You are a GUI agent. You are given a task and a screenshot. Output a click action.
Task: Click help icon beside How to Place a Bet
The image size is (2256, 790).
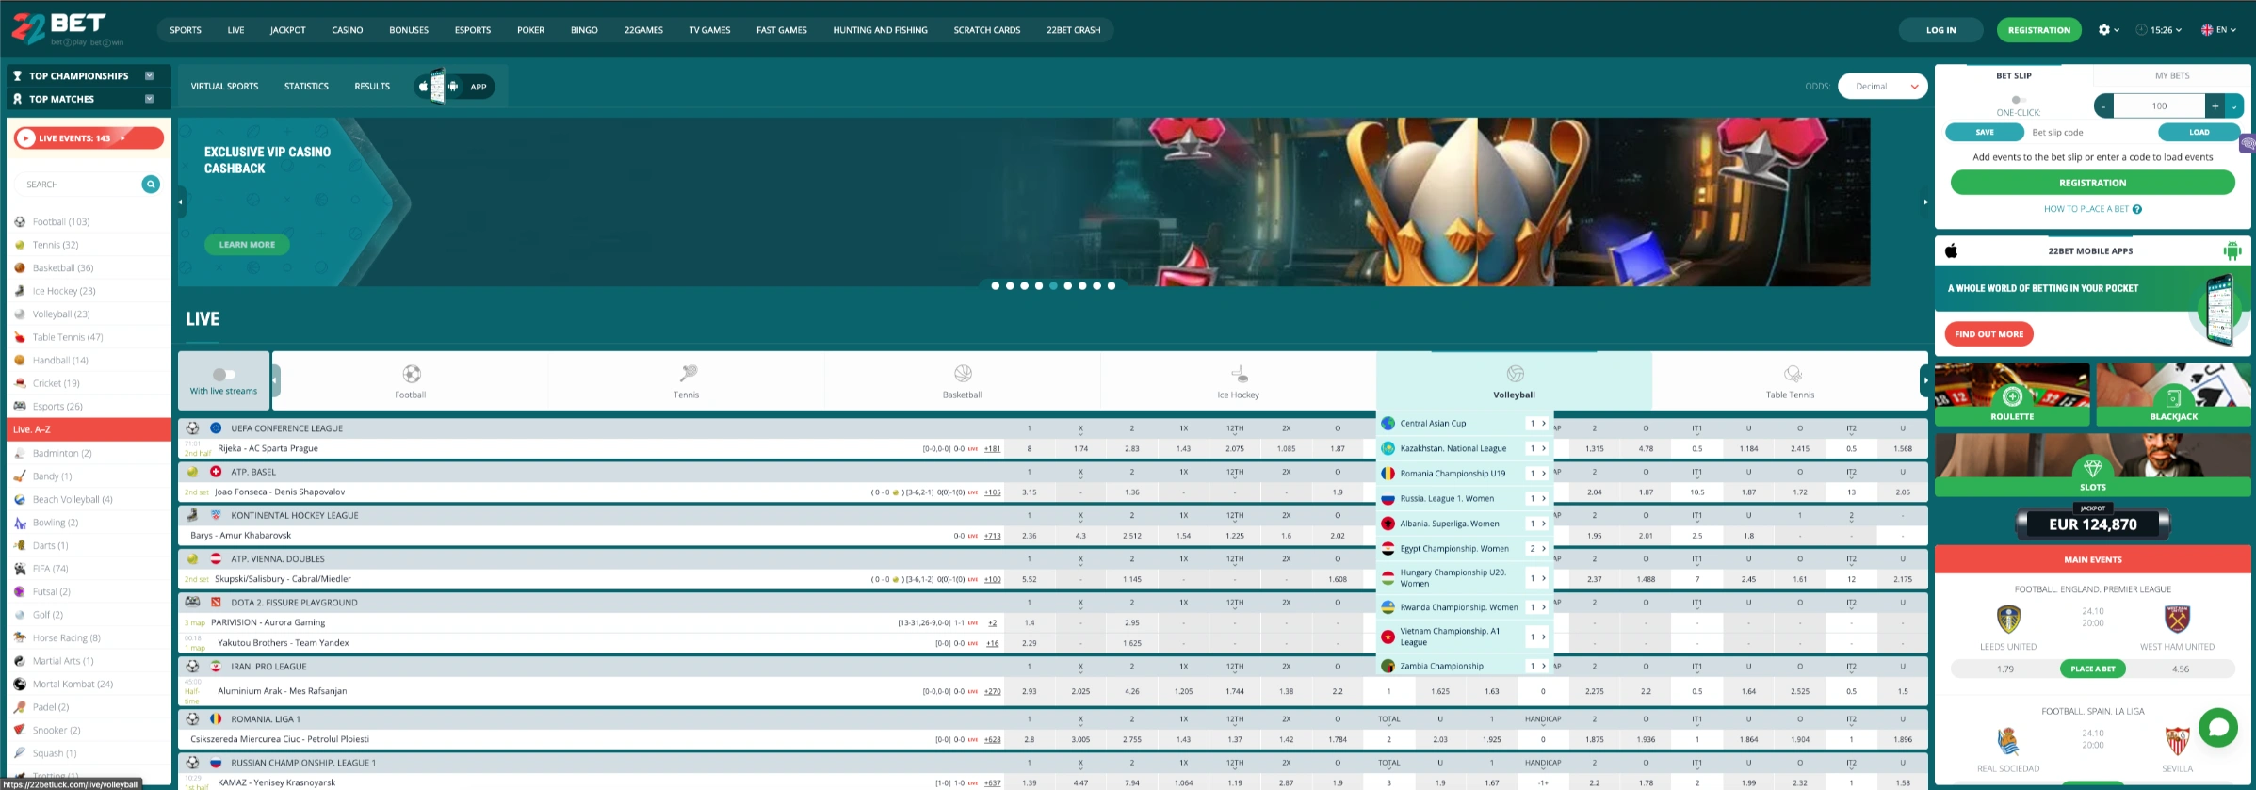[2136, 209]
